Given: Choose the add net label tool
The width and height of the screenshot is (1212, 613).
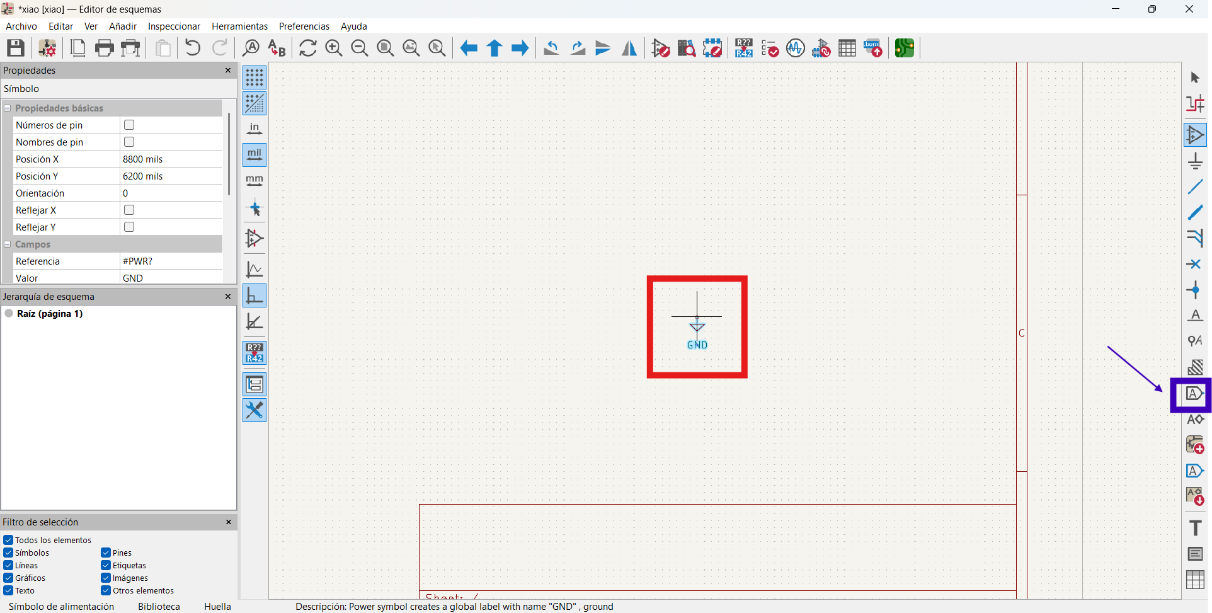Looking at the screenshot, I should (1195, 316).
